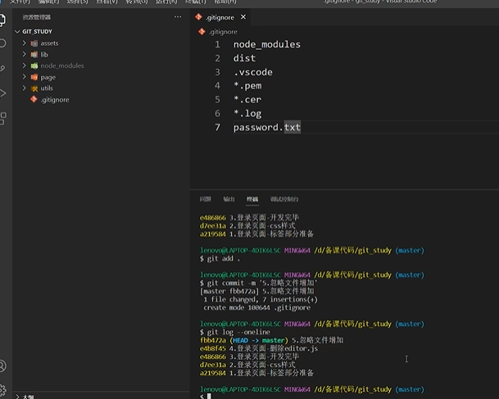
Task: Open the Explorer view in activity bar
Action: pyautogui.click(x=4, y=18)
